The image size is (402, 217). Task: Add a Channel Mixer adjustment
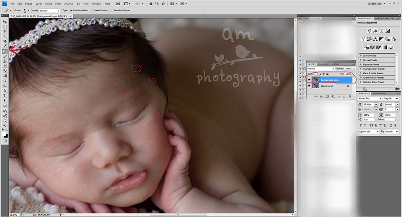coord(394,39)
